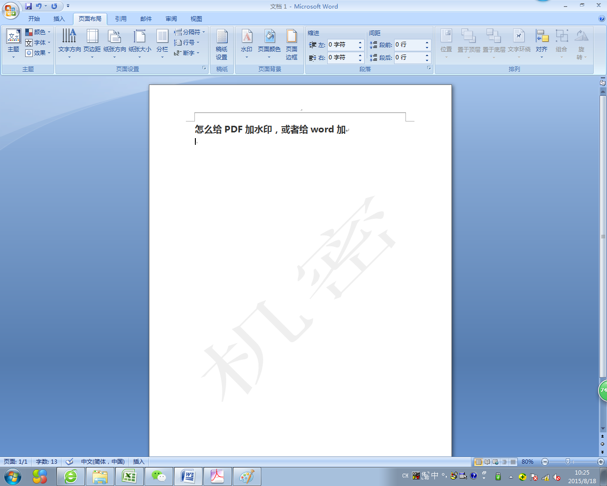This screenshot has height=486, width=607.
Task: Open the 文字方向 text direction options
Action: (x=69, y=44)
